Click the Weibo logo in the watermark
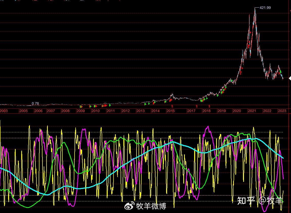Image resolution: width=291 pixels, height=213 pixels. (129, 206)
